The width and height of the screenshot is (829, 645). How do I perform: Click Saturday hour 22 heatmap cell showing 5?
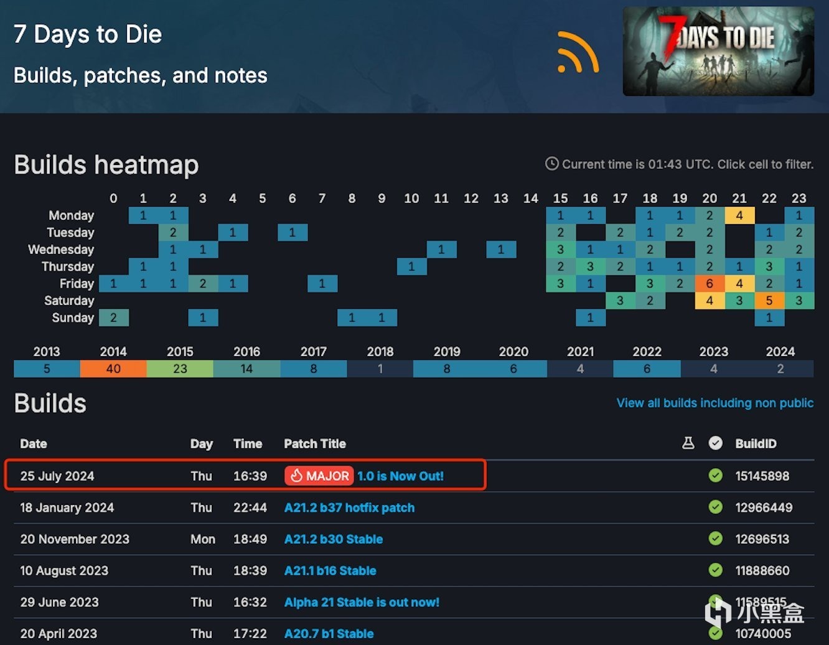click(769, 301)
